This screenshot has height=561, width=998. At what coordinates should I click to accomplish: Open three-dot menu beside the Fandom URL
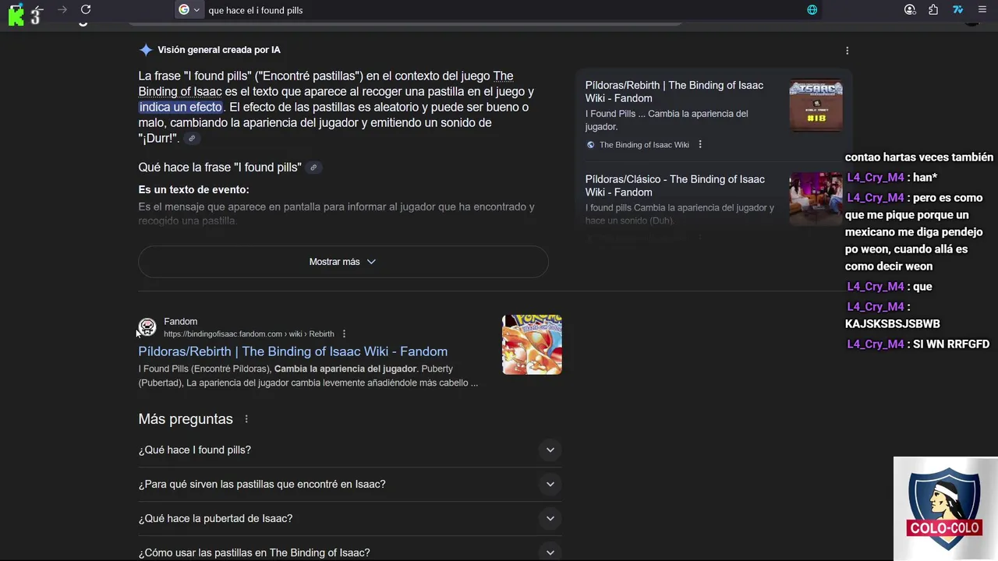pyautogui.click(x=344, y=334)
